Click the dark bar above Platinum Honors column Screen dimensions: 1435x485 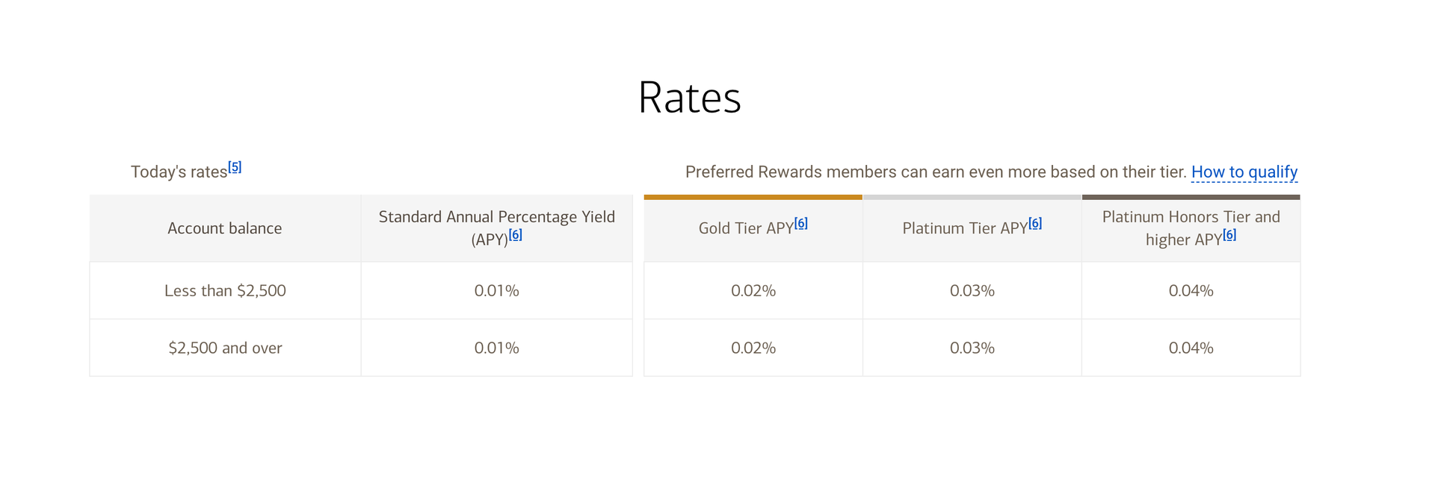1190,196
